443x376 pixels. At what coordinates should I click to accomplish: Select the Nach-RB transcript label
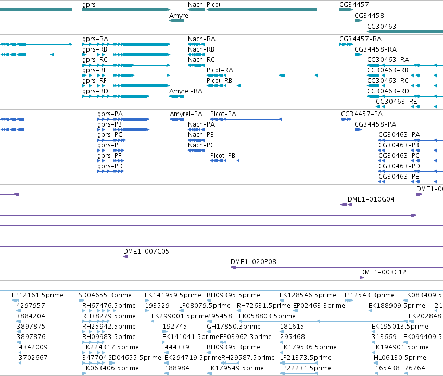tap(201, 49)
